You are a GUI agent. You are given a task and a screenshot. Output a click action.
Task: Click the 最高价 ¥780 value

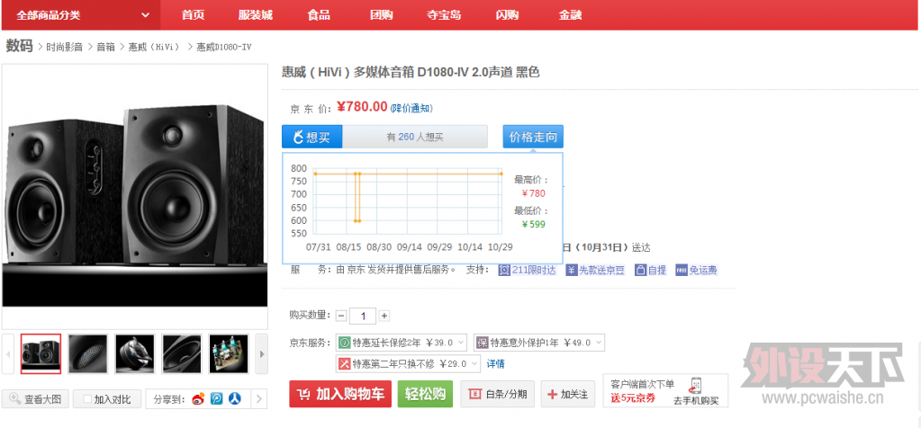(533, 193)
